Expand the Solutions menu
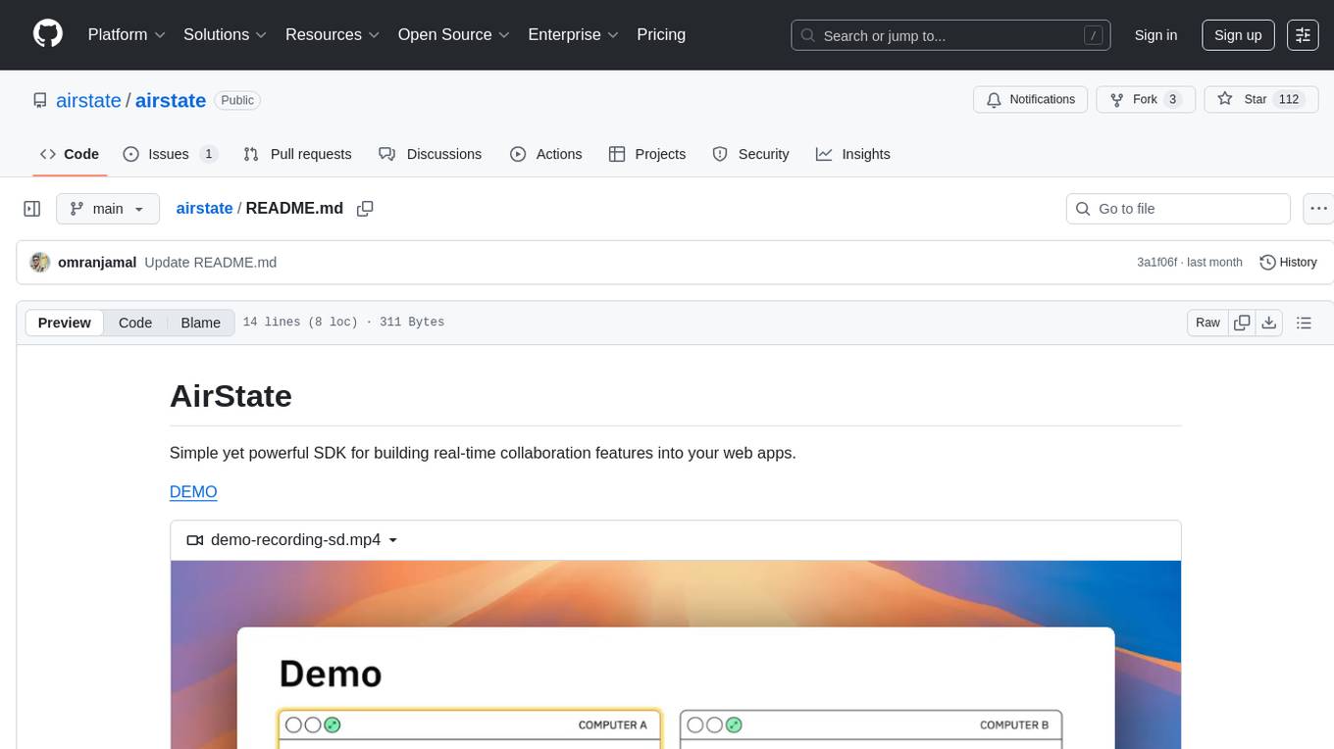Image resolution: width=1334 pixels, height=749 pixels. 226,34
